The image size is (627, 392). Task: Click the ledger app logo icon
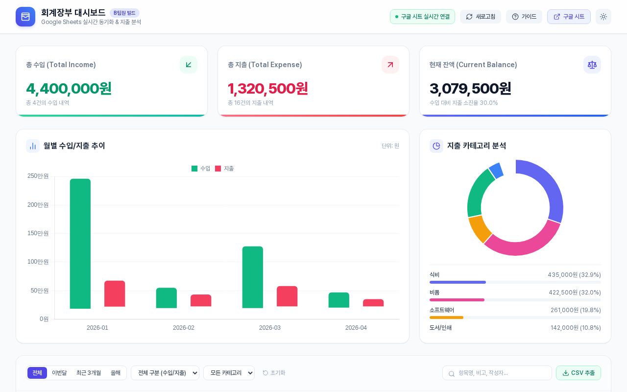(25, 17)
